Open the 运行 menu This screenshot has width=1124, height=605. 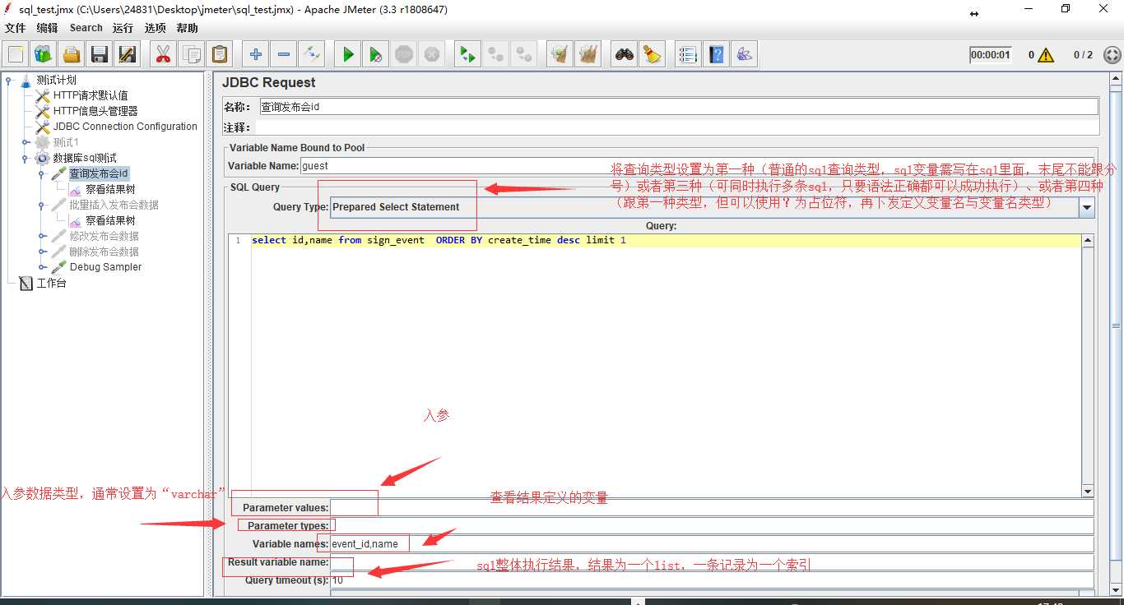(x=123, y=28)
